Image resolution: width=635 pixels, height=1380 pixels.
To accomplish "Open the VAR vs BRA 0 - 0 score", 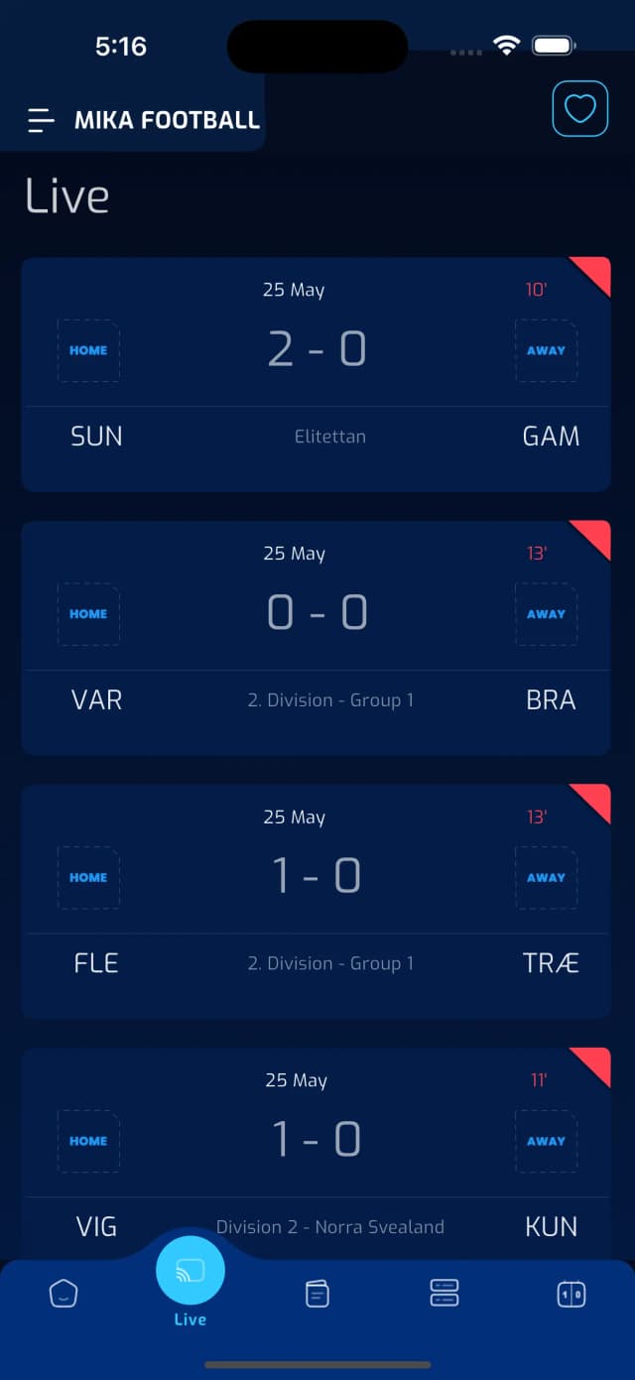I will (x=317, y=613).
